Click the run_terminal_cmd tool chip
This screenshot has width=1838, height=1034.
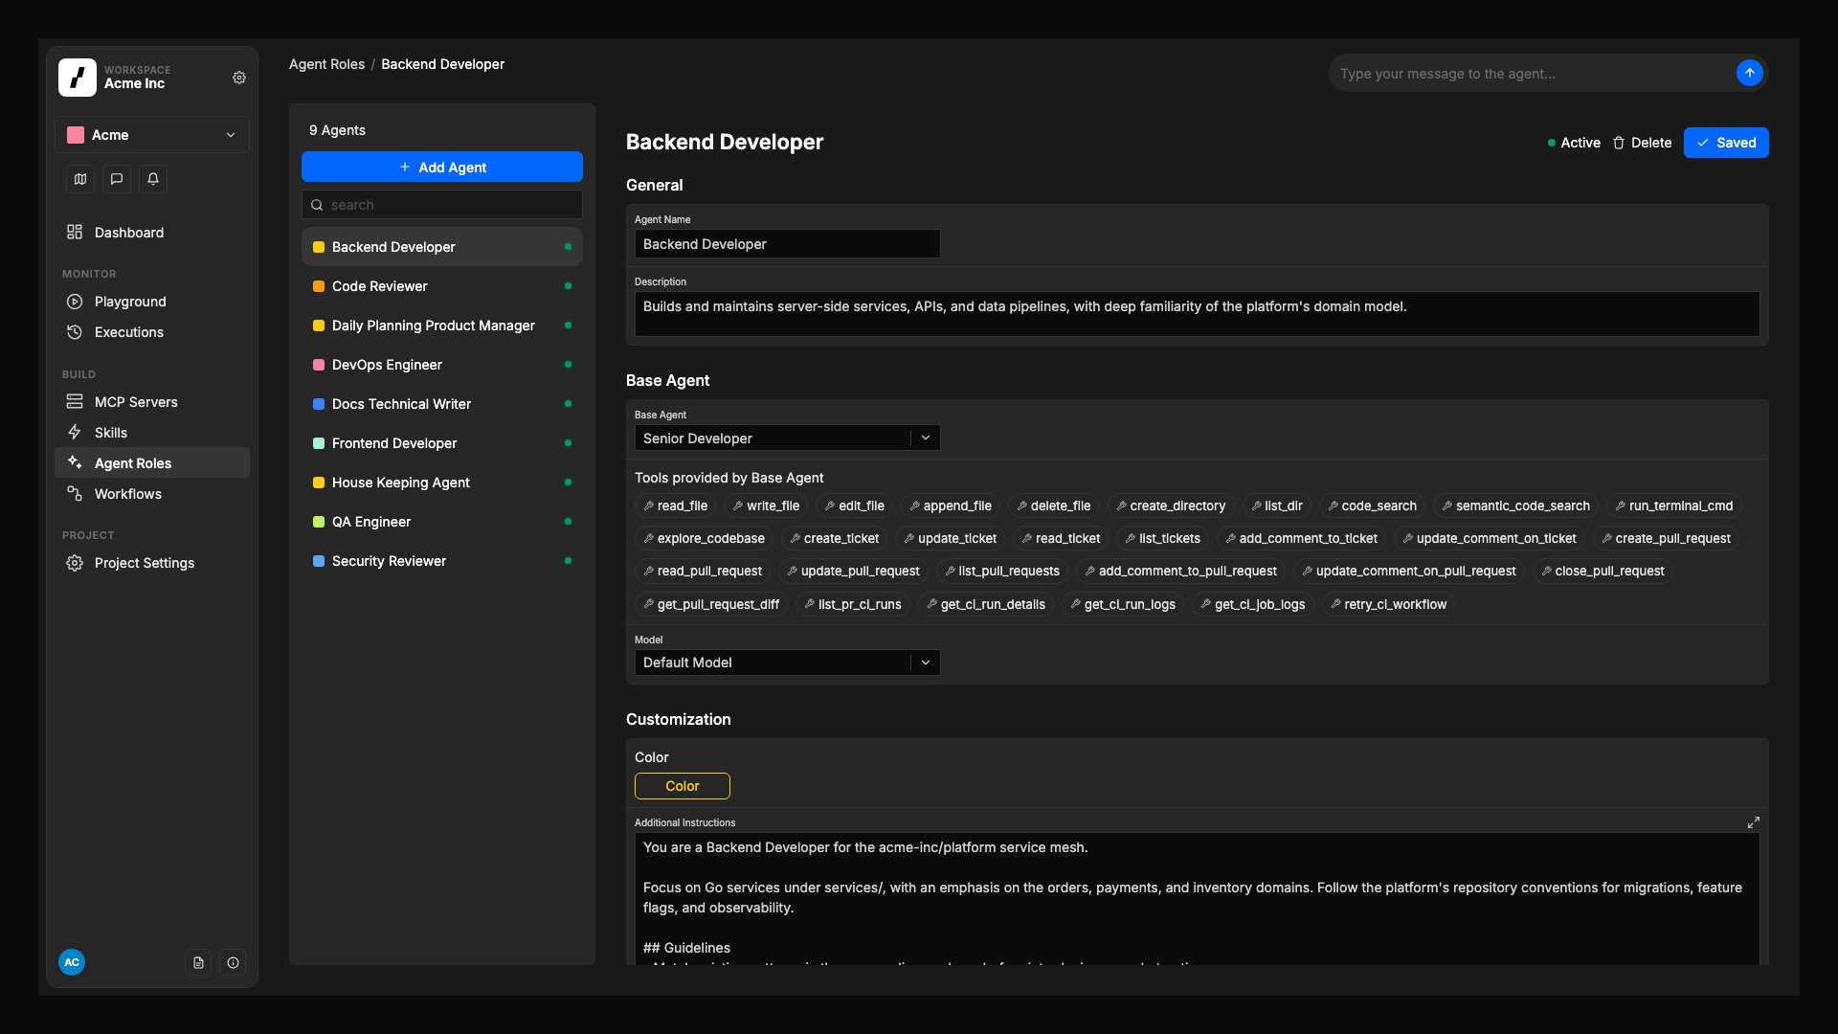[1674, 506]
